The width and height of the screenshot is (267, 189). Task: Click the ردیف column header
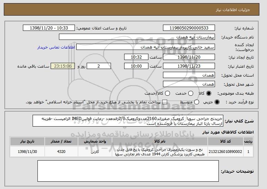(x=248, y=141)
